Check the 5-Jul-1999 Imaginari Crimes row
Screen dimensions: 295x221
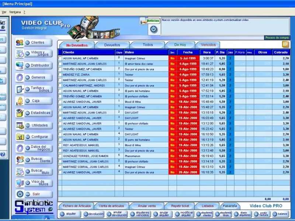click(60, 58)
